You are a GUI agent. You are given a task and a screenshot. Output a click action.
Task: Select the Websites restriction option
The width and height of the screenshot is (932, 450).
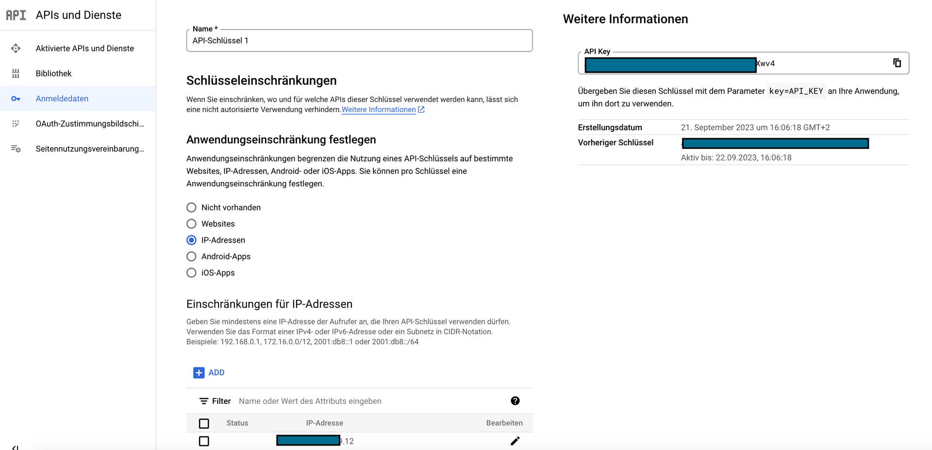click(192, 224)
